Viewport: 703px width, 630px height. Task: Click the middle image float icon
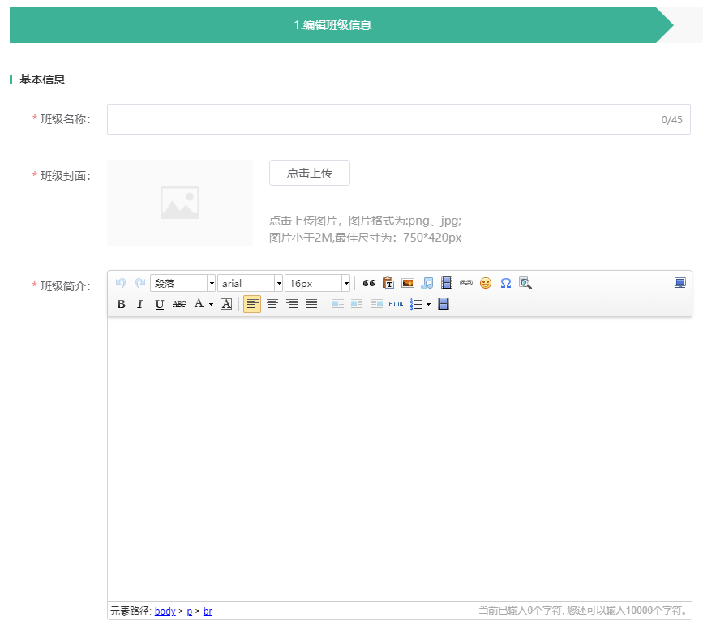pos(357,304)
